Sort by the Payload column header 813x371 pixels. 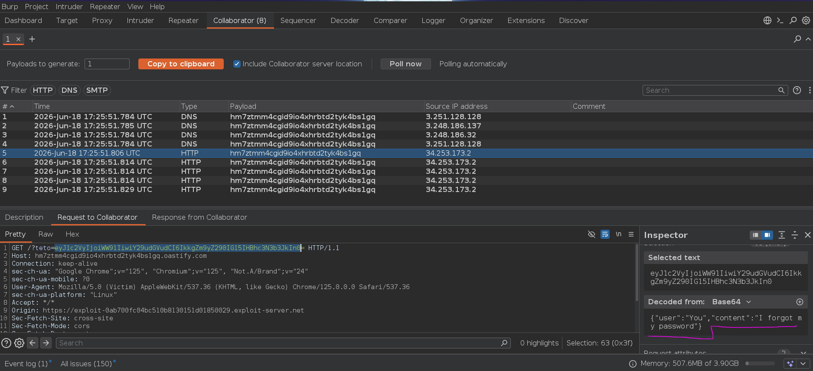[326, 106]
